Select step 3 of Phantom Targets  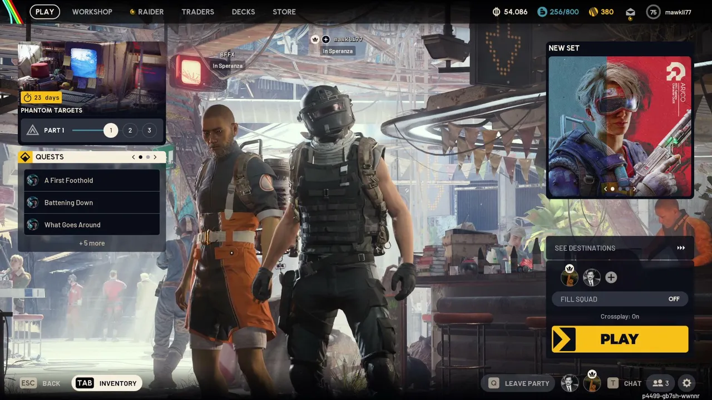149,130
